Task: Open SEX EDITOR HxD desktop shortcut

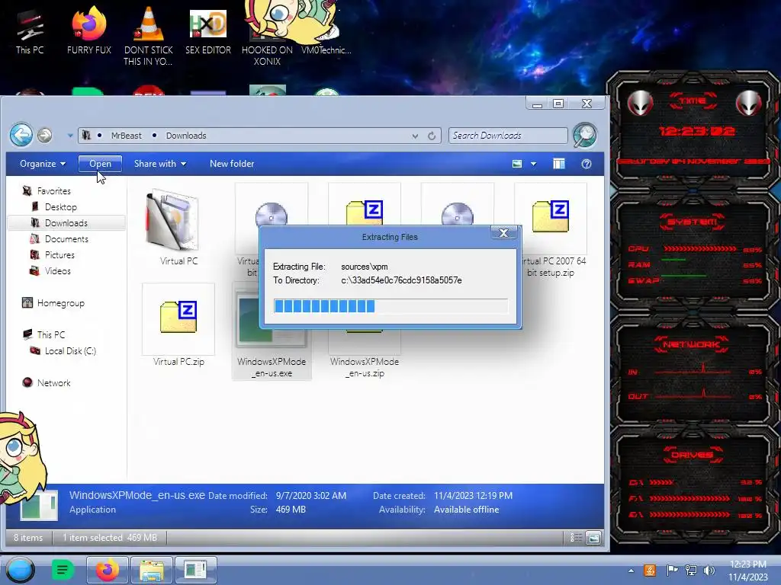Action: pos(208,32)
